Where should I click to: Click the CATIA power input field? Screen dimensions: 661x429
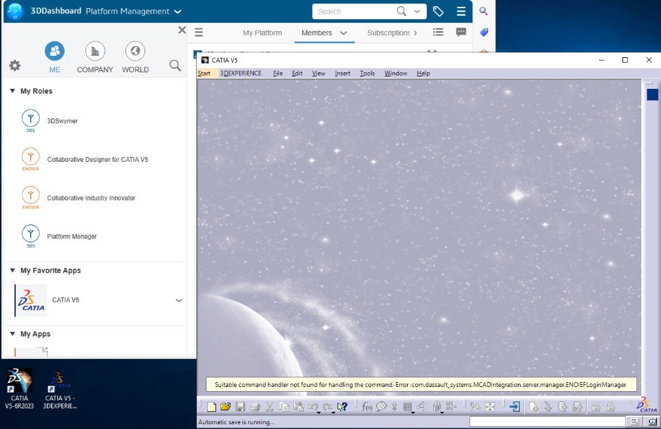point(547,421)
